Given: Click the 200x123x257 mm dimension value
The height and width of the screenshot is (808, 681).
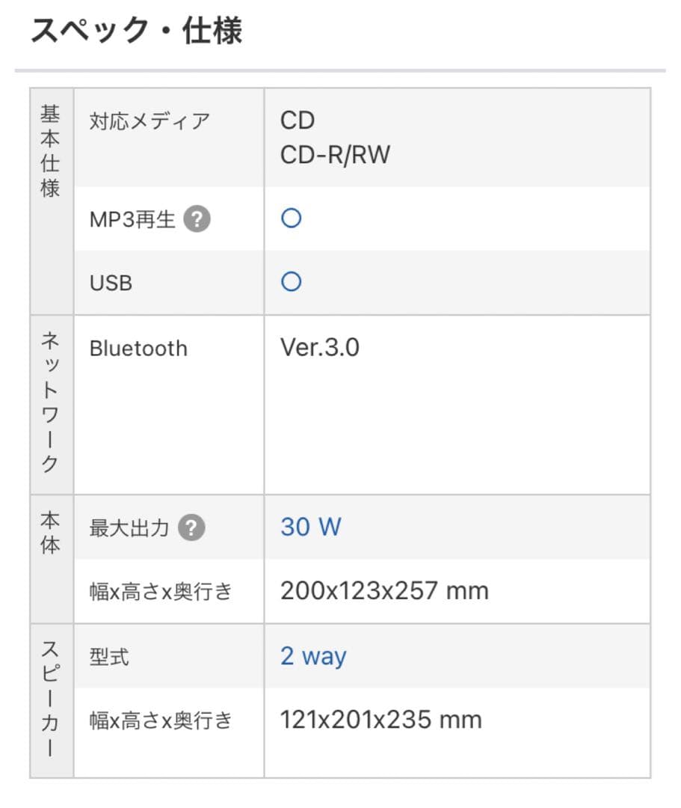Looking at the screenshot, I should 383,590.
